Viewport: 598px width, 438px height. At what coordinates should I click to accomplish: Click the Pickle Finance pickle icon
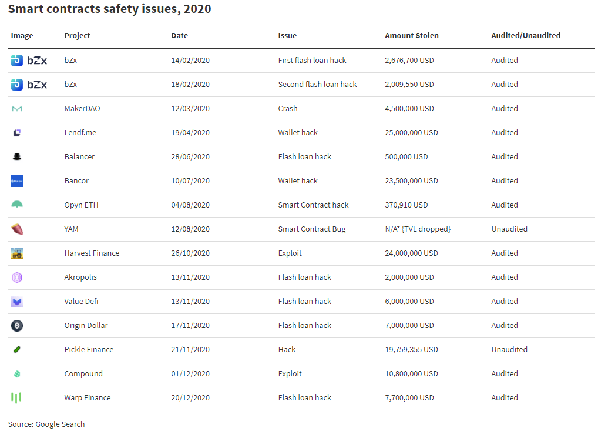pos(17,349)
